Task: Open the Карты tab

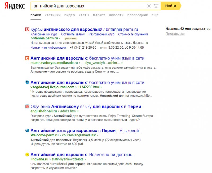Action: tap(84, 15)
